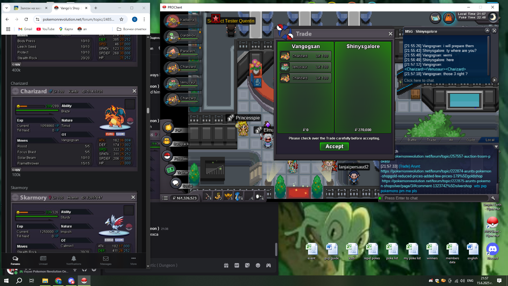
Task: Open Discord sticker picker
Action: click(x=247, y=265)
